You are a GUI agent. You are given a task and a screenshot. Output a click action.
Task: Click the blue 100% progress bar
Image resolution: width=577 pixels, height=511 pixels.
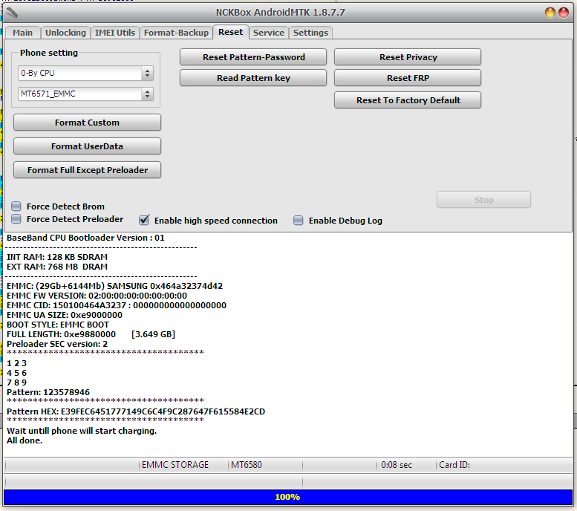(288, 497)
